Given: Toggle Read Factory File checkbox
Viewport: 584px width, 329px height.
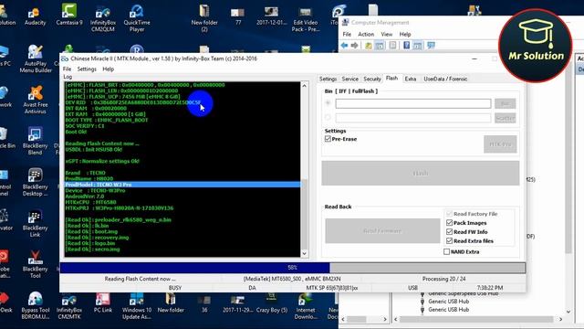Looking at the screenshot, I should [449, 214].
